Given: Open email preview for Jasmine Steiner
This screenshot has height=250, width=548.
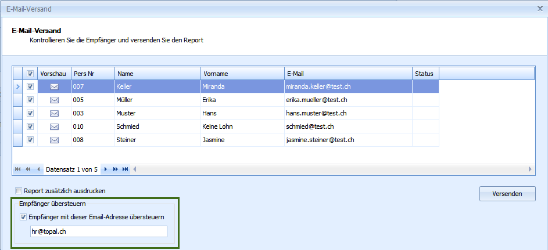Looking at the screenshot, I should [54, 140].
